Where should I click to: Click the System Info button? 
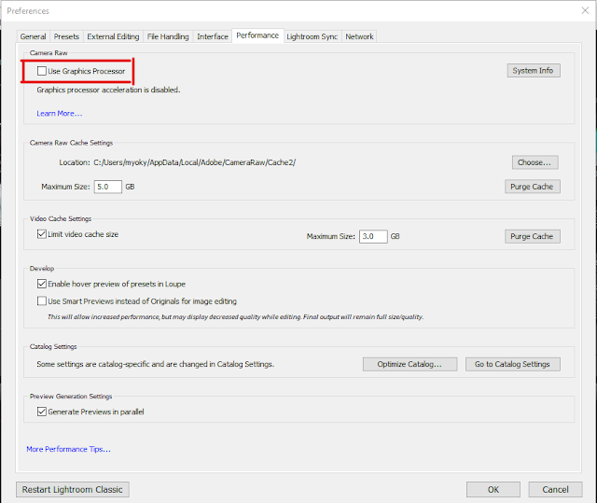tap(533, 71)
